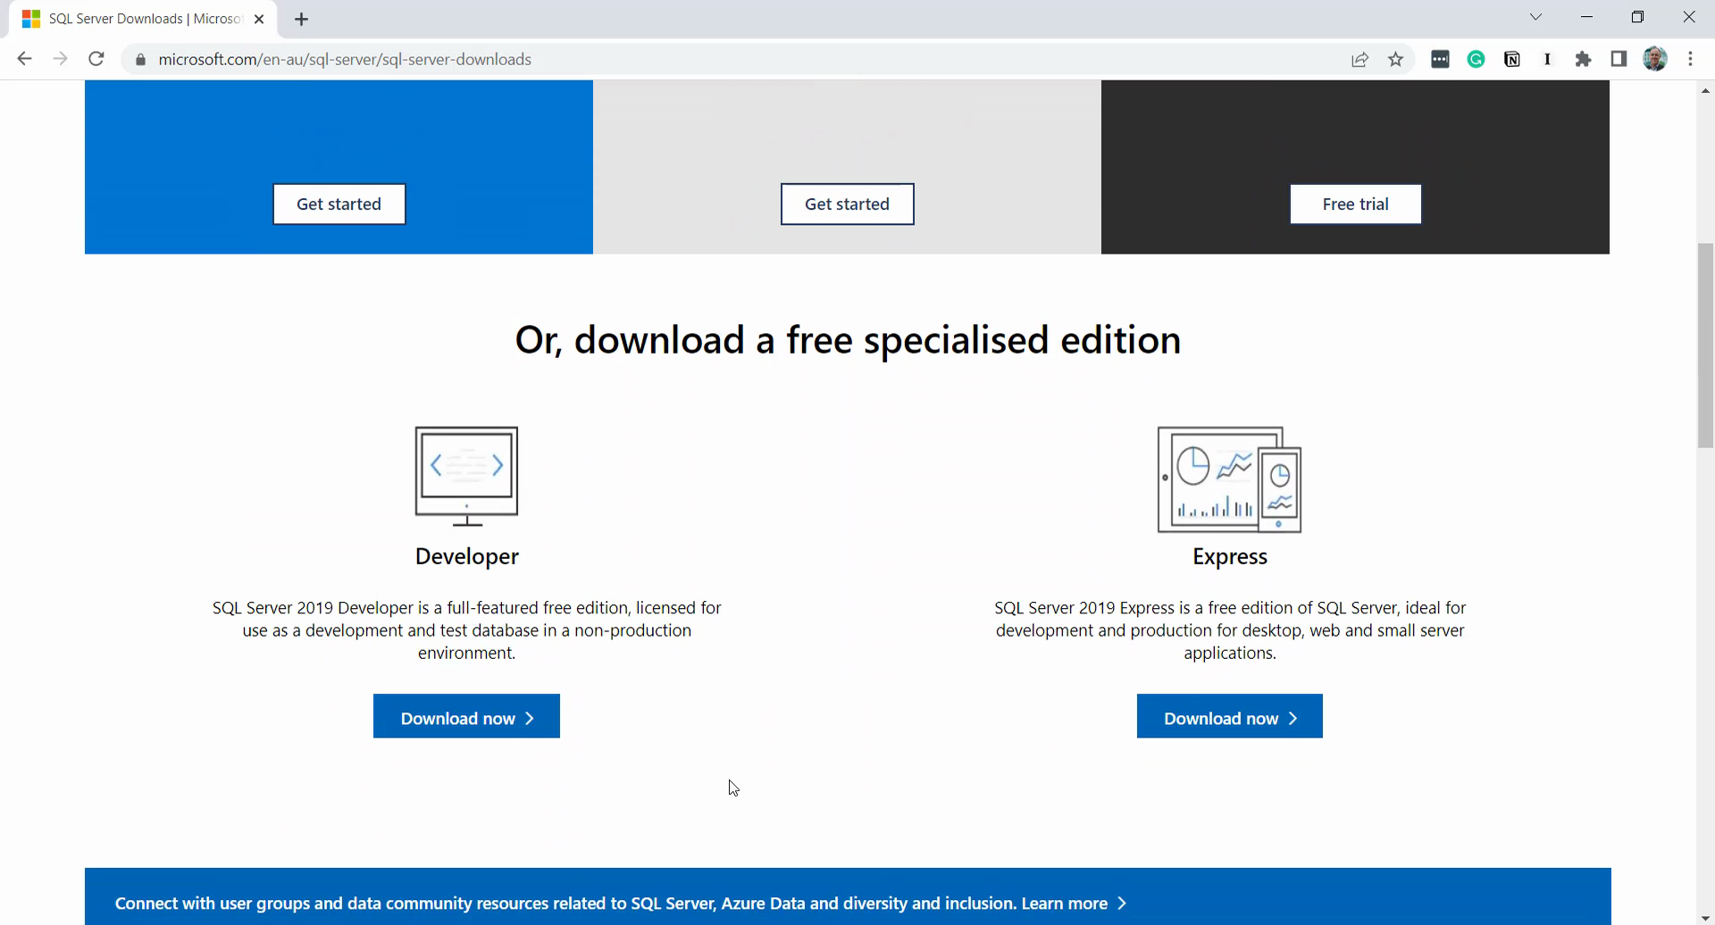Image resolution: width=1715 pixels, height=925 pixels.
Task: Open the Chrome profile avatar
Action: [x=1655, y=59]
